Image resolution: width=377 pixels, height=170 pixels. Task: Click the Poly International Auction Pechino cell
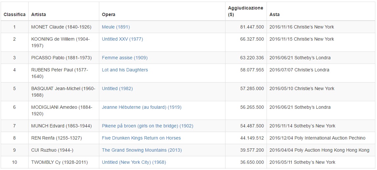(x=317, y=138)
